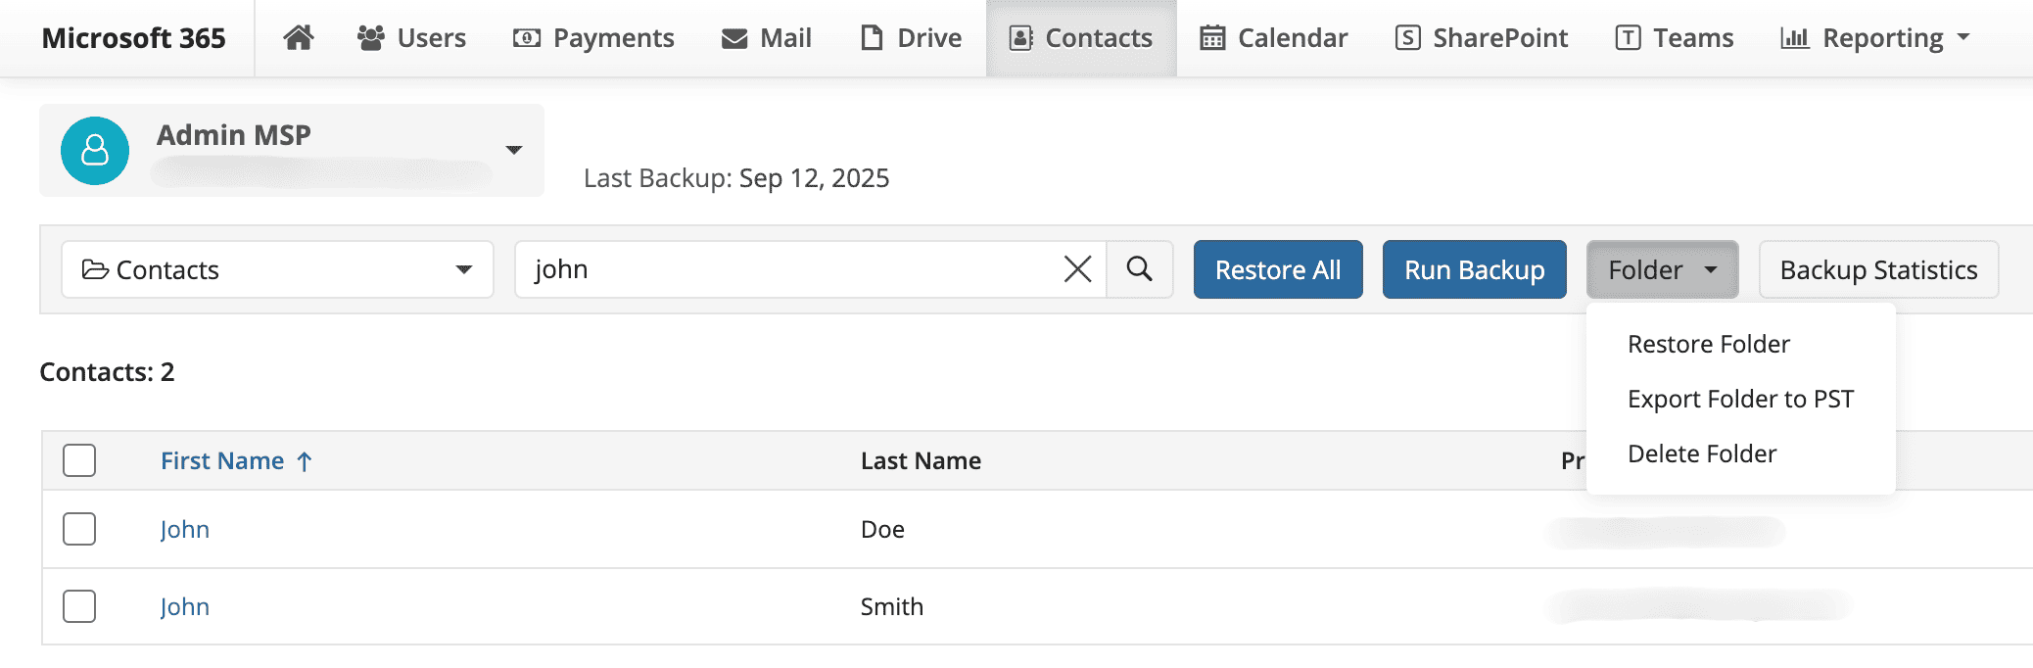Click the Drive file icon

coord(872,38)
